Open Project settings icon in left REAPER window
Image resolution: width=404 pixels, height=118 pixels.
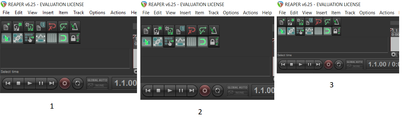[x=40, y=27]
